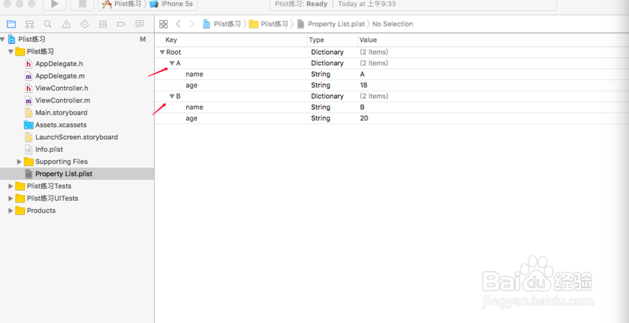Image resolution: width=629 pixels, height=323 pixels.
Task: Select the age key under dictionary B
Action: [x=191, y=118]
